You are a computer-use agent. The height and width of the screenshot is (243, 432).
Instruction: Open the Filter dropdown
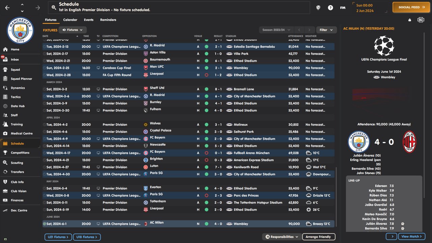tap(326, 30)
